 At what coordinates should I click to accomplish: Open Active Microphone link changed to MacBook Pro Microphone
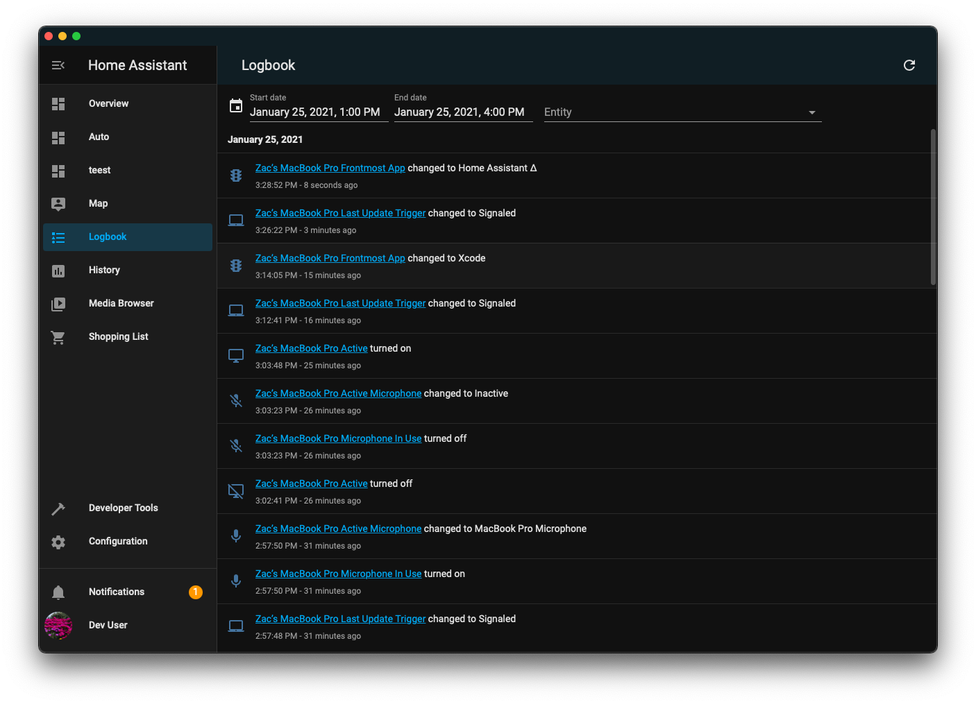tap(338, 529)
